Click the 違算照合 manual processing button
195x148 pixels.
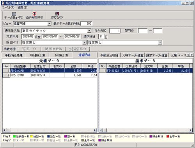pyautogui.click(x=78, y=49)
